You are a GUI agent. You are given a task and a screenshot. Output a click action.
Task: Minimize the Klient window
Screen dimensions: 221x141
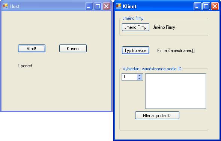coord(197,6)
